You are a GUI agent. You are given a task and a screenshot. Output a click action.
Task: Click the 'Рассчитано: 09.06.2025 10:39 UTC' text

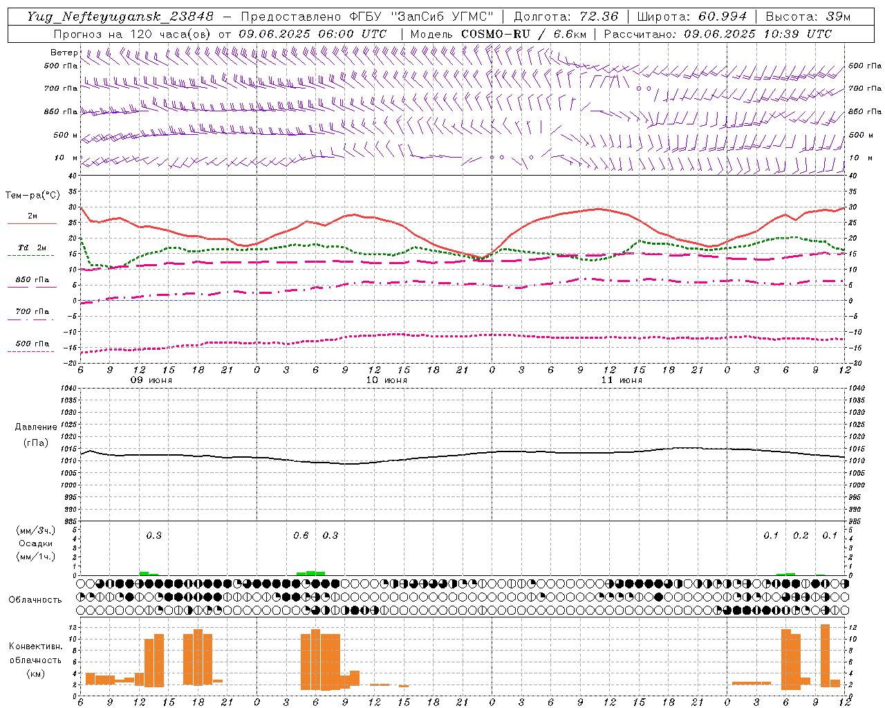[x=718, y=34]
